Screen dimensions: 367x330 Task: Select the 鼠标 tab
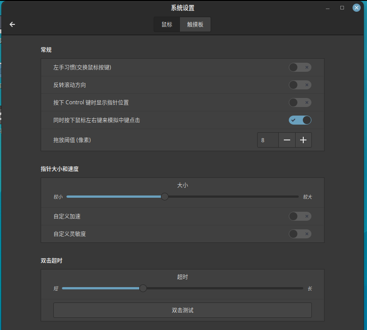[167, 24]
